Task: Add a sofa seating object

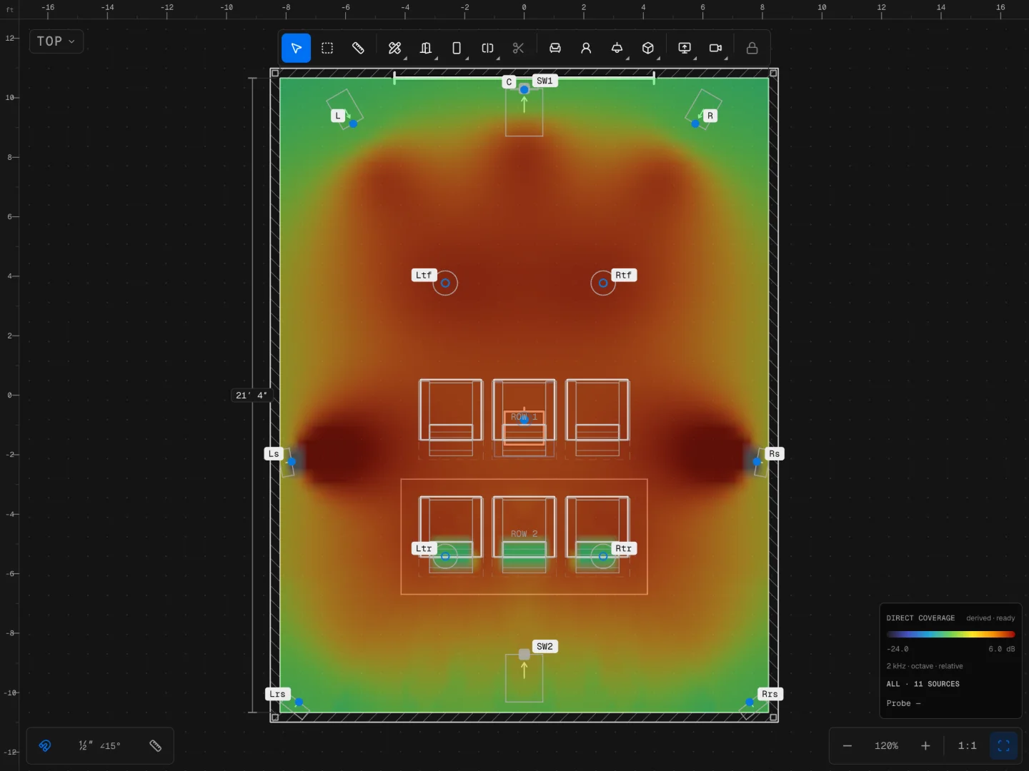Action: point(555,48)
